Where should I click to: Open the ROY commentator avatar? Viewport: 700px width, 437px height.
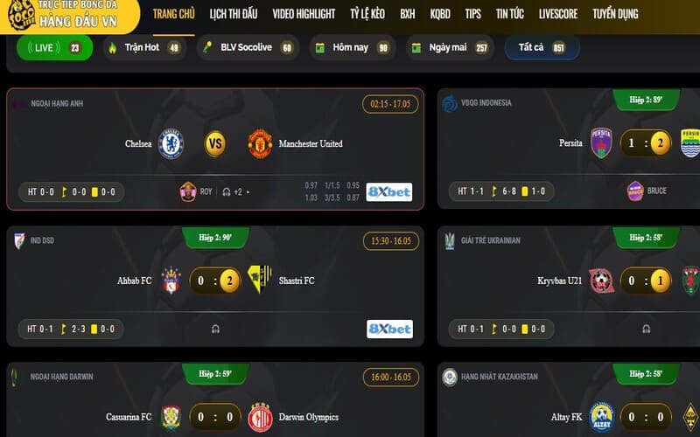point(188,191)
